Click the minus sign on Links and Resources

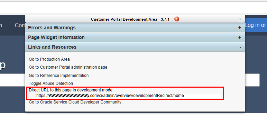point(240,47)
